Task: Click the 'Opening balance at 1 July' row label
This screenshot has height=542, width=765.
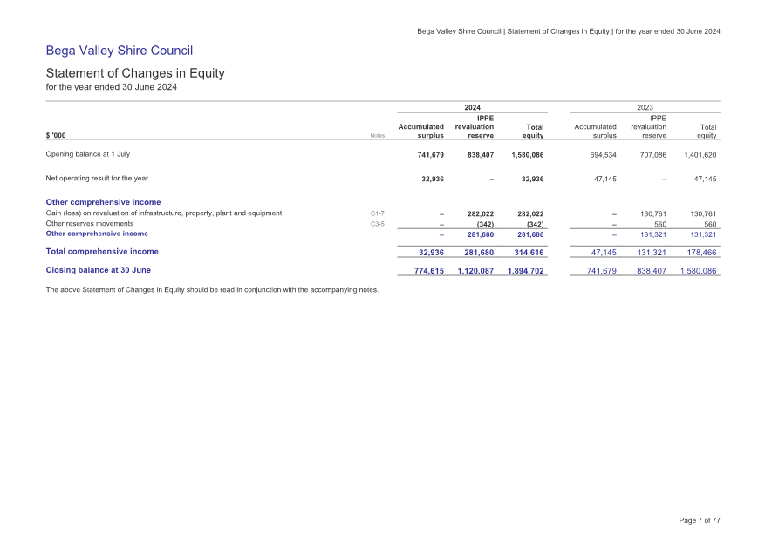Action: pyautogui.click(x=88, y=154)
